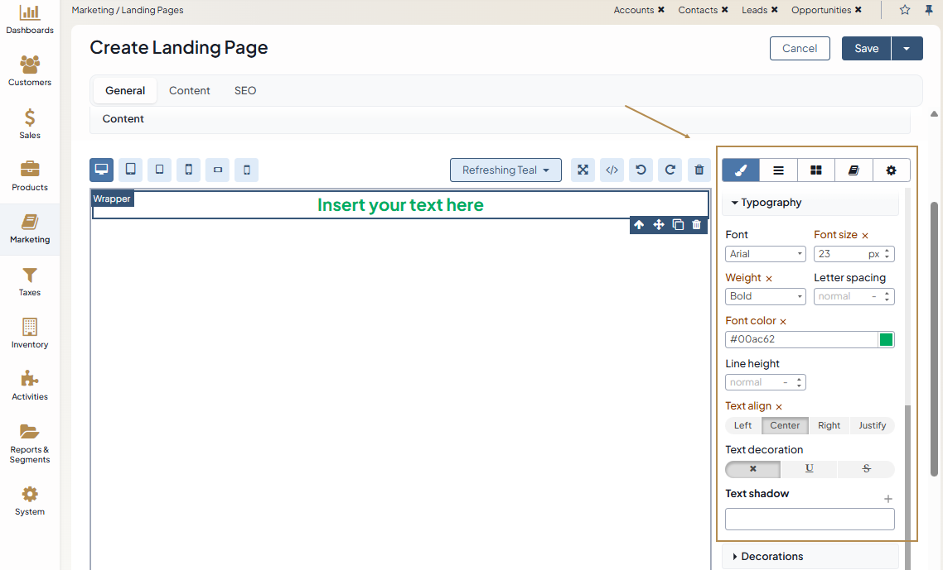The height and width of the screenshot is (570, 943).
Task: Open the Font dropdown showing Arial
Action: tap(766, 254)
